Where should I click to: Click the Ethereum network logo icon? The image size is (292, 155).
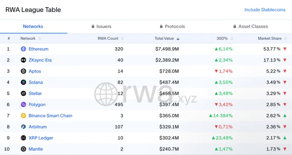point(23,49)
